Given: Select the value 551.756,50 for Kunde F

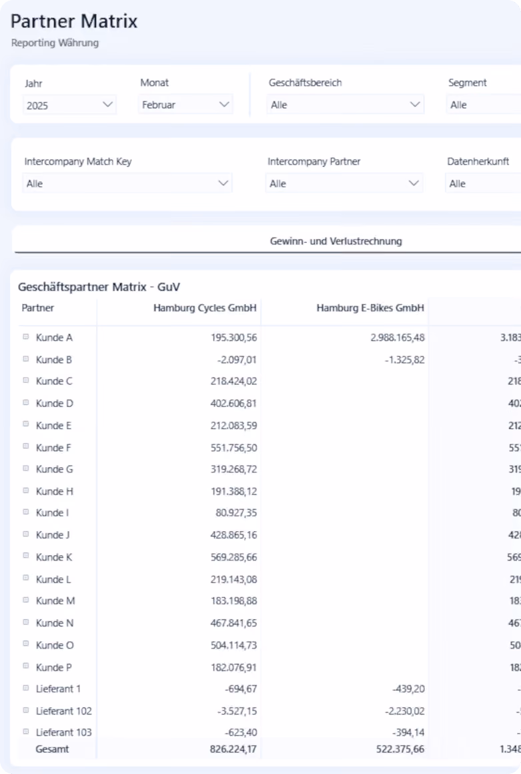Looking at the screenshot, I should point(234,448).
